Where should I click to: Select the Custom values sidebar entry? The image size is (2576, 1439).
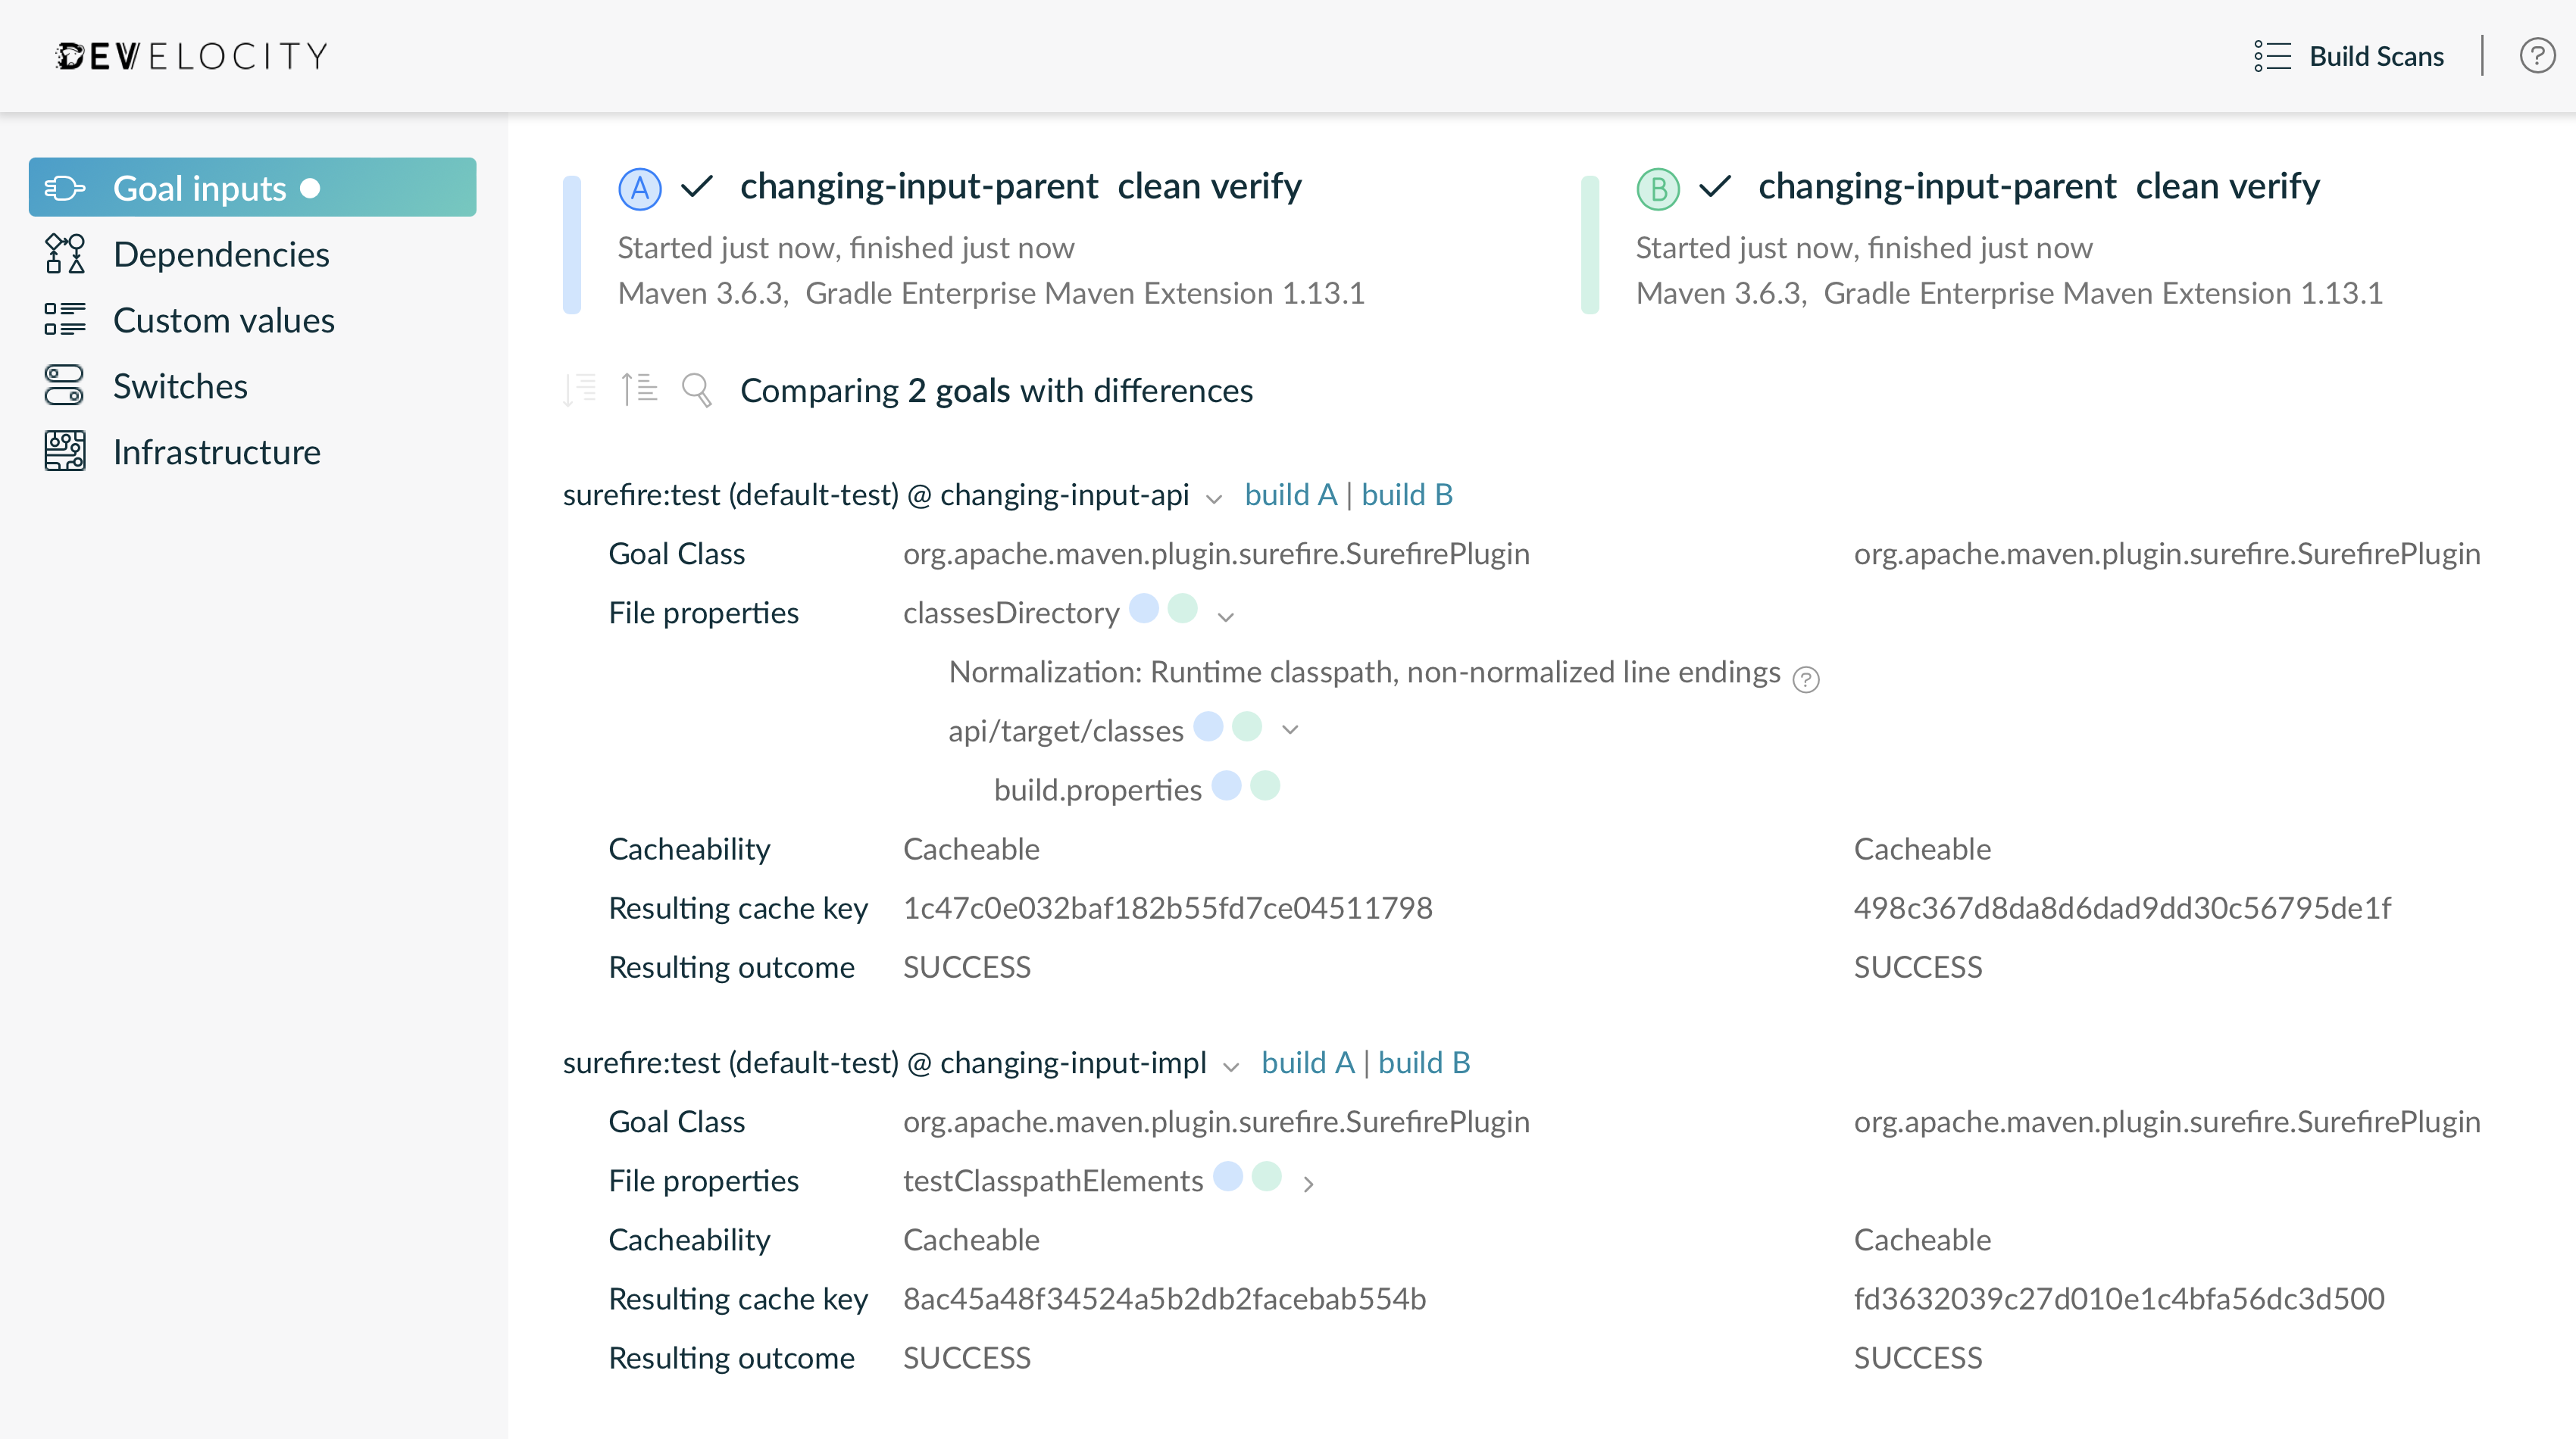pyautogui.click(x=224, y=320)
